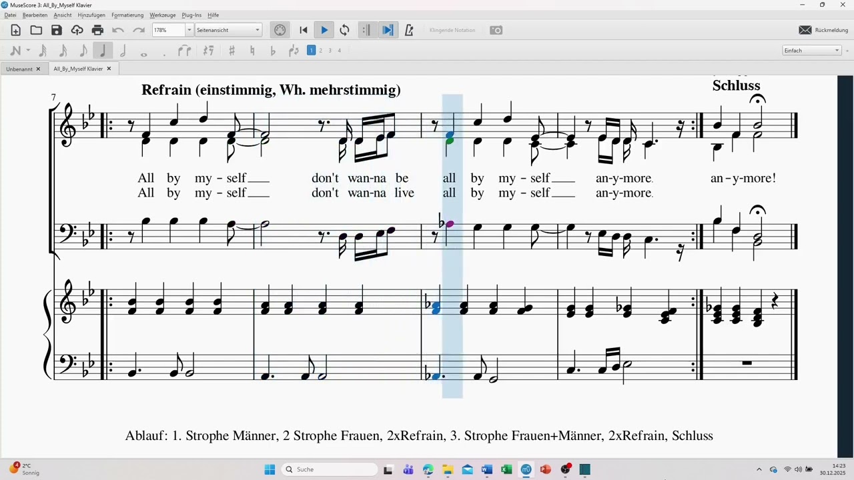Open the Datei menu
Screen dimensions: 854x480
[x=10, y=15]
